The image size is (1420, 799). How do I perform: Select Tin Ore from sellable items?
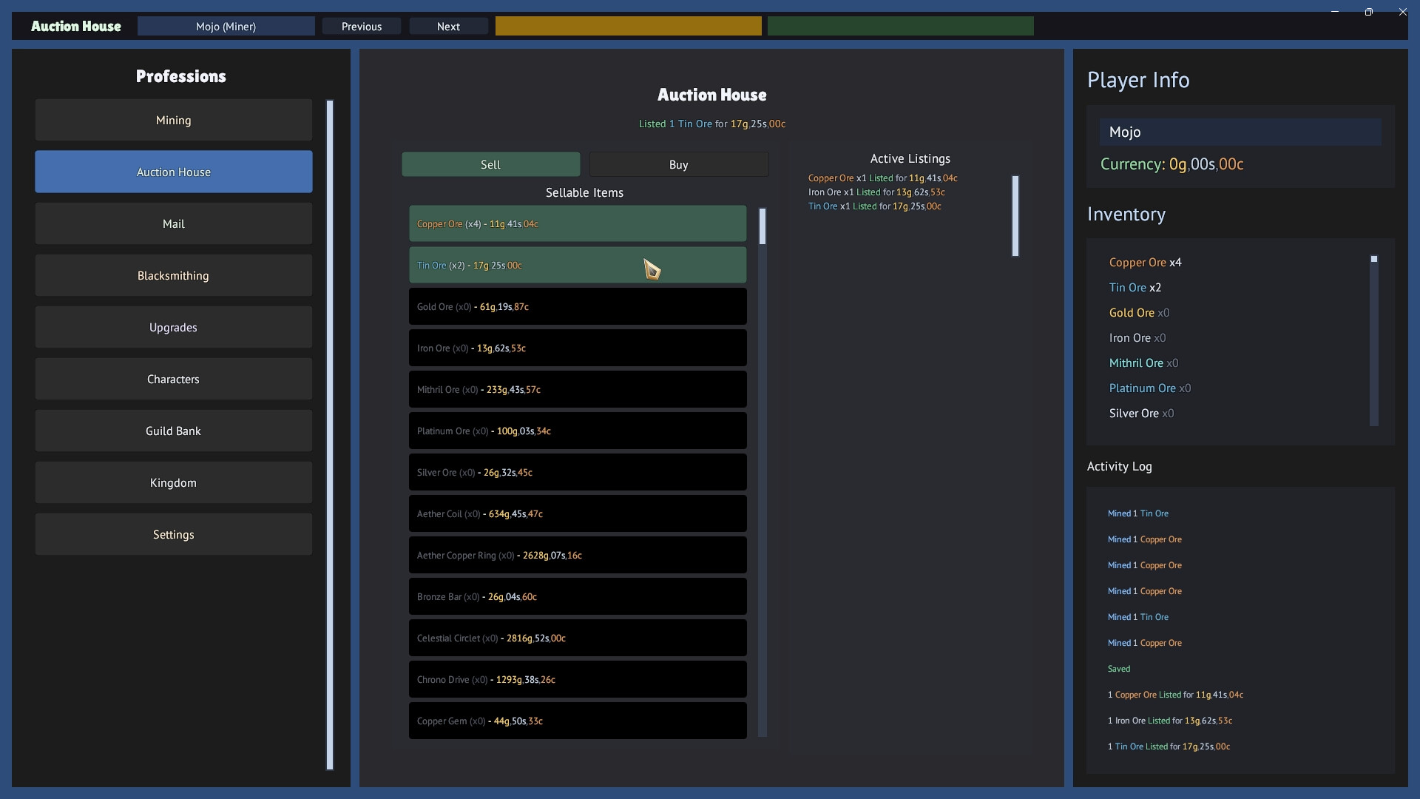[x=577, y=265]
